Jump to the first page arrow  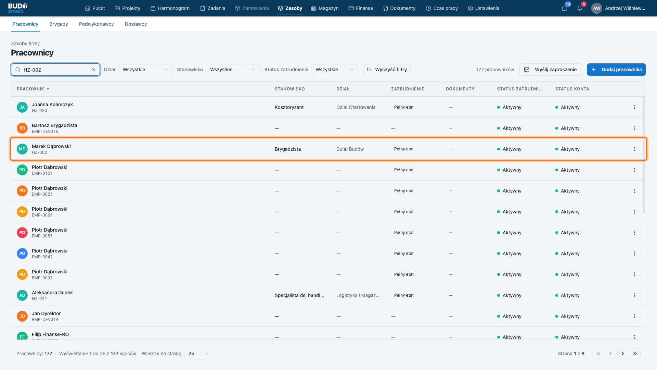(598, 354)
